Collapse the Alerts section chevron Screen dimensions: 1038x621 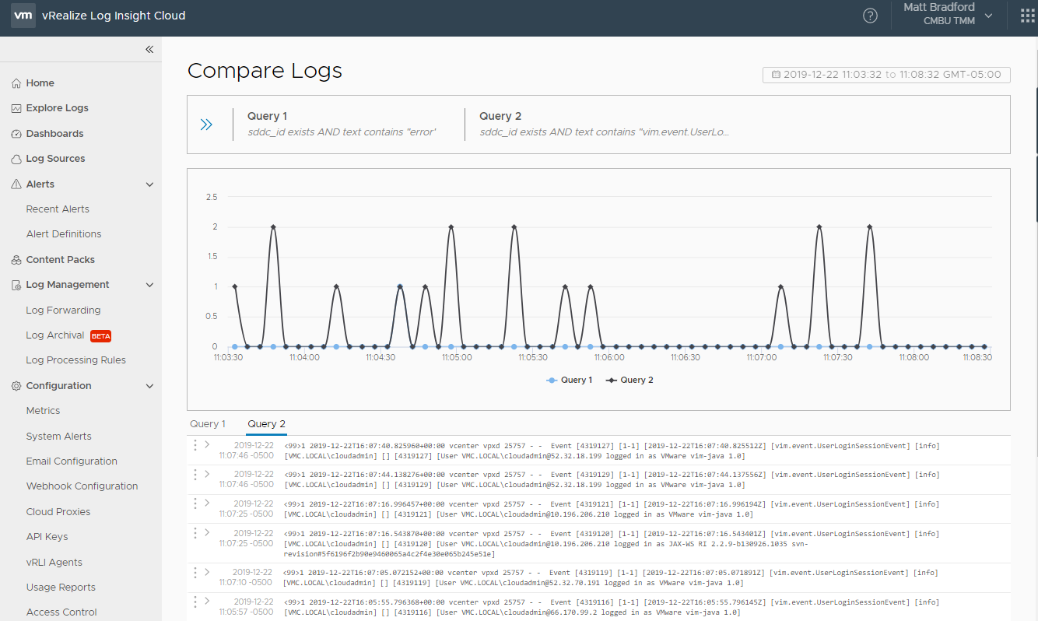[150, 184]
